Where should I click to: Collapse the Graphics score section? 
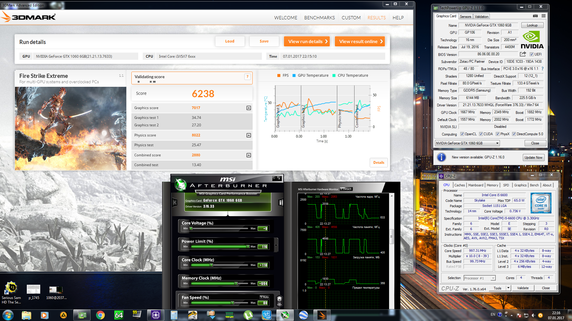249,108
